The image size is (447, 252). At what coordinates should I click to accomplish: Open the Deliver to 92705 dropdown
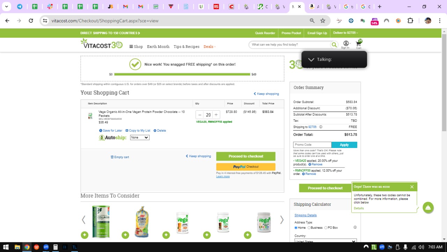tap(345, 33)
